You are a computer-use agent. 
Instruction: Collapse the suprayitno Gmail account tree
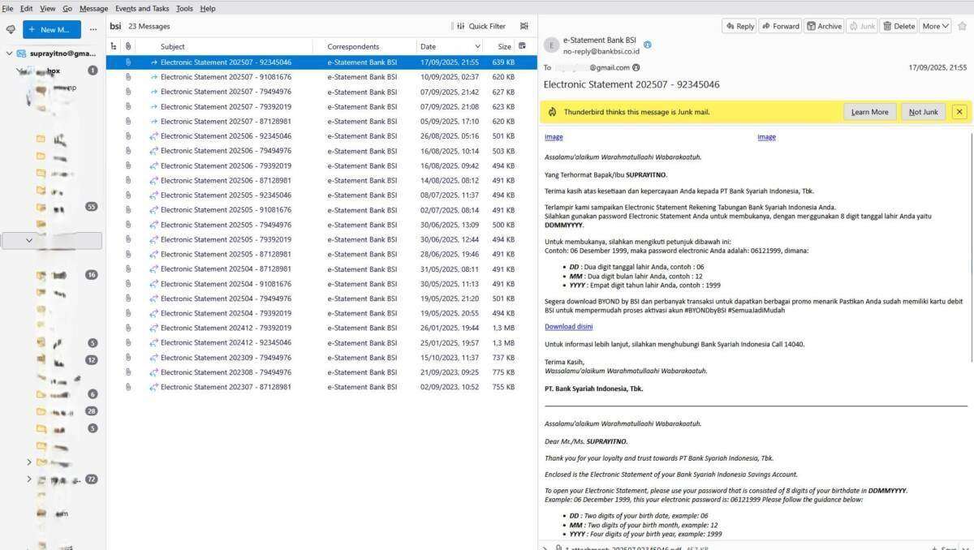pyautogui.click(x=10, y=54)
